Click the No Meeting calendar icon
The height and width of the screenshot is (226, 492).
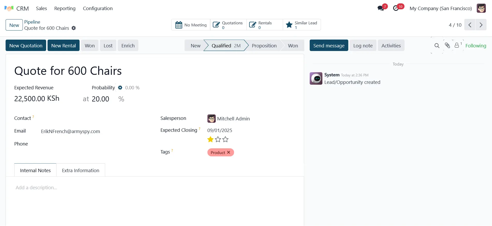pos(179,25)
